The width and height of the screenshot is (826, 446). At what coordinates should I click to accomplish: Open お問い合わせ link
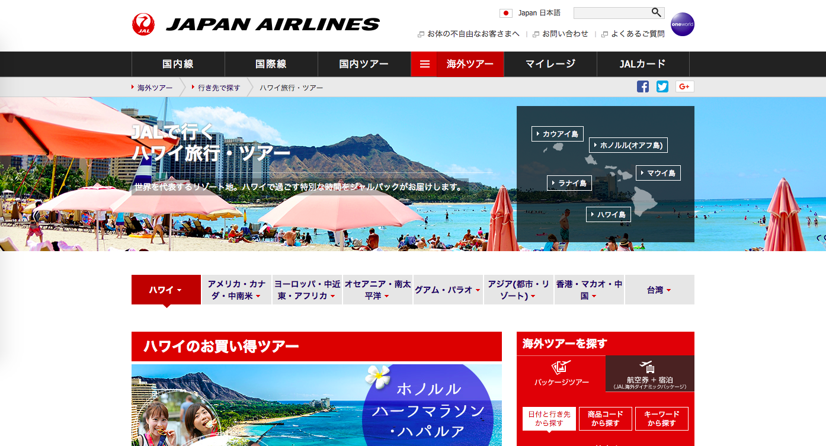(561, 34)
